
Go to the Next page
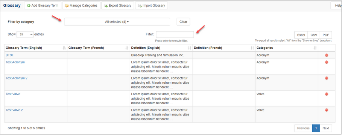tap(326, 128)
